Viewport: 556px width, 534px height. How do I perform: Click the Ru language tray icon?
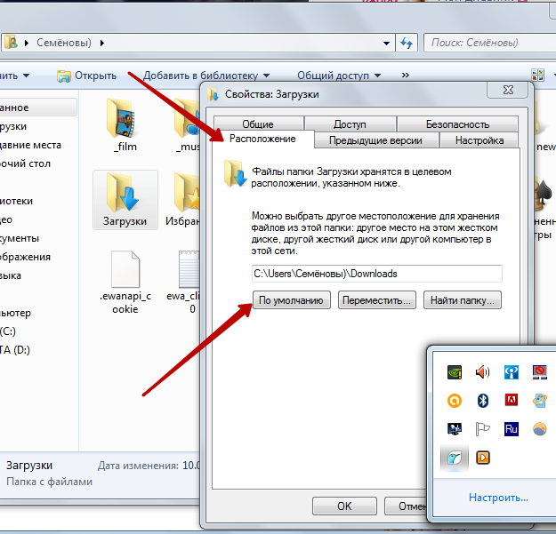coord(511,429)
